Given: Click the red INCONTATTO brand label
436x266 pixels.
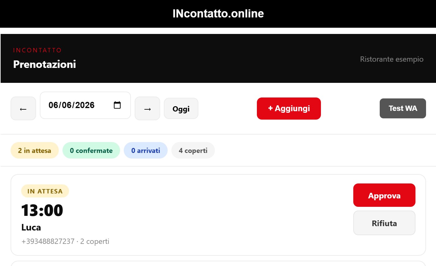Looking at the screenshot, I should tap(37, 50).
